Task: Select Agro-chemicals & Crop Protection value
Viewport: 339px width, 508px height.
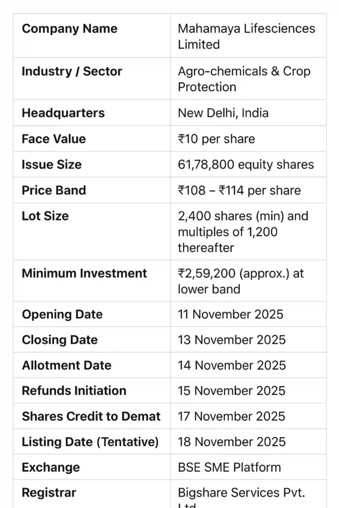Action: click(244, 79)
